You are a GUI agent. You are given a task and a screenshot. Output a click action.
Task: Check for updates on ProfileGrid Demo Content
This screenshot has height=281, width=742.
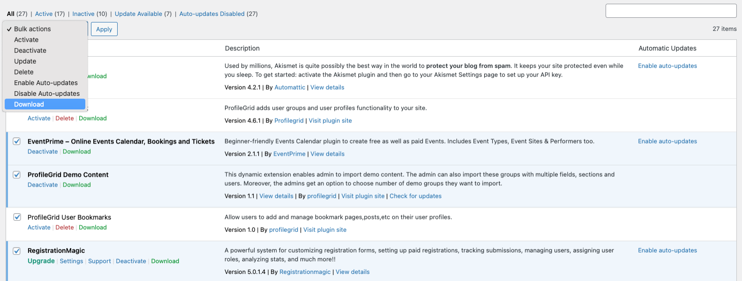click(415, 196)
